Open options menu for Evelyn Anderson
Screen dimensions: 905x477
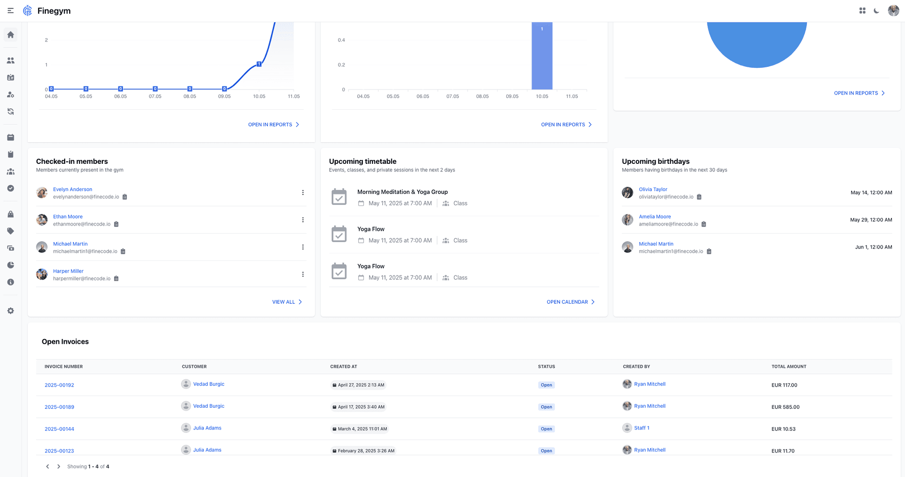click(303, 193)
